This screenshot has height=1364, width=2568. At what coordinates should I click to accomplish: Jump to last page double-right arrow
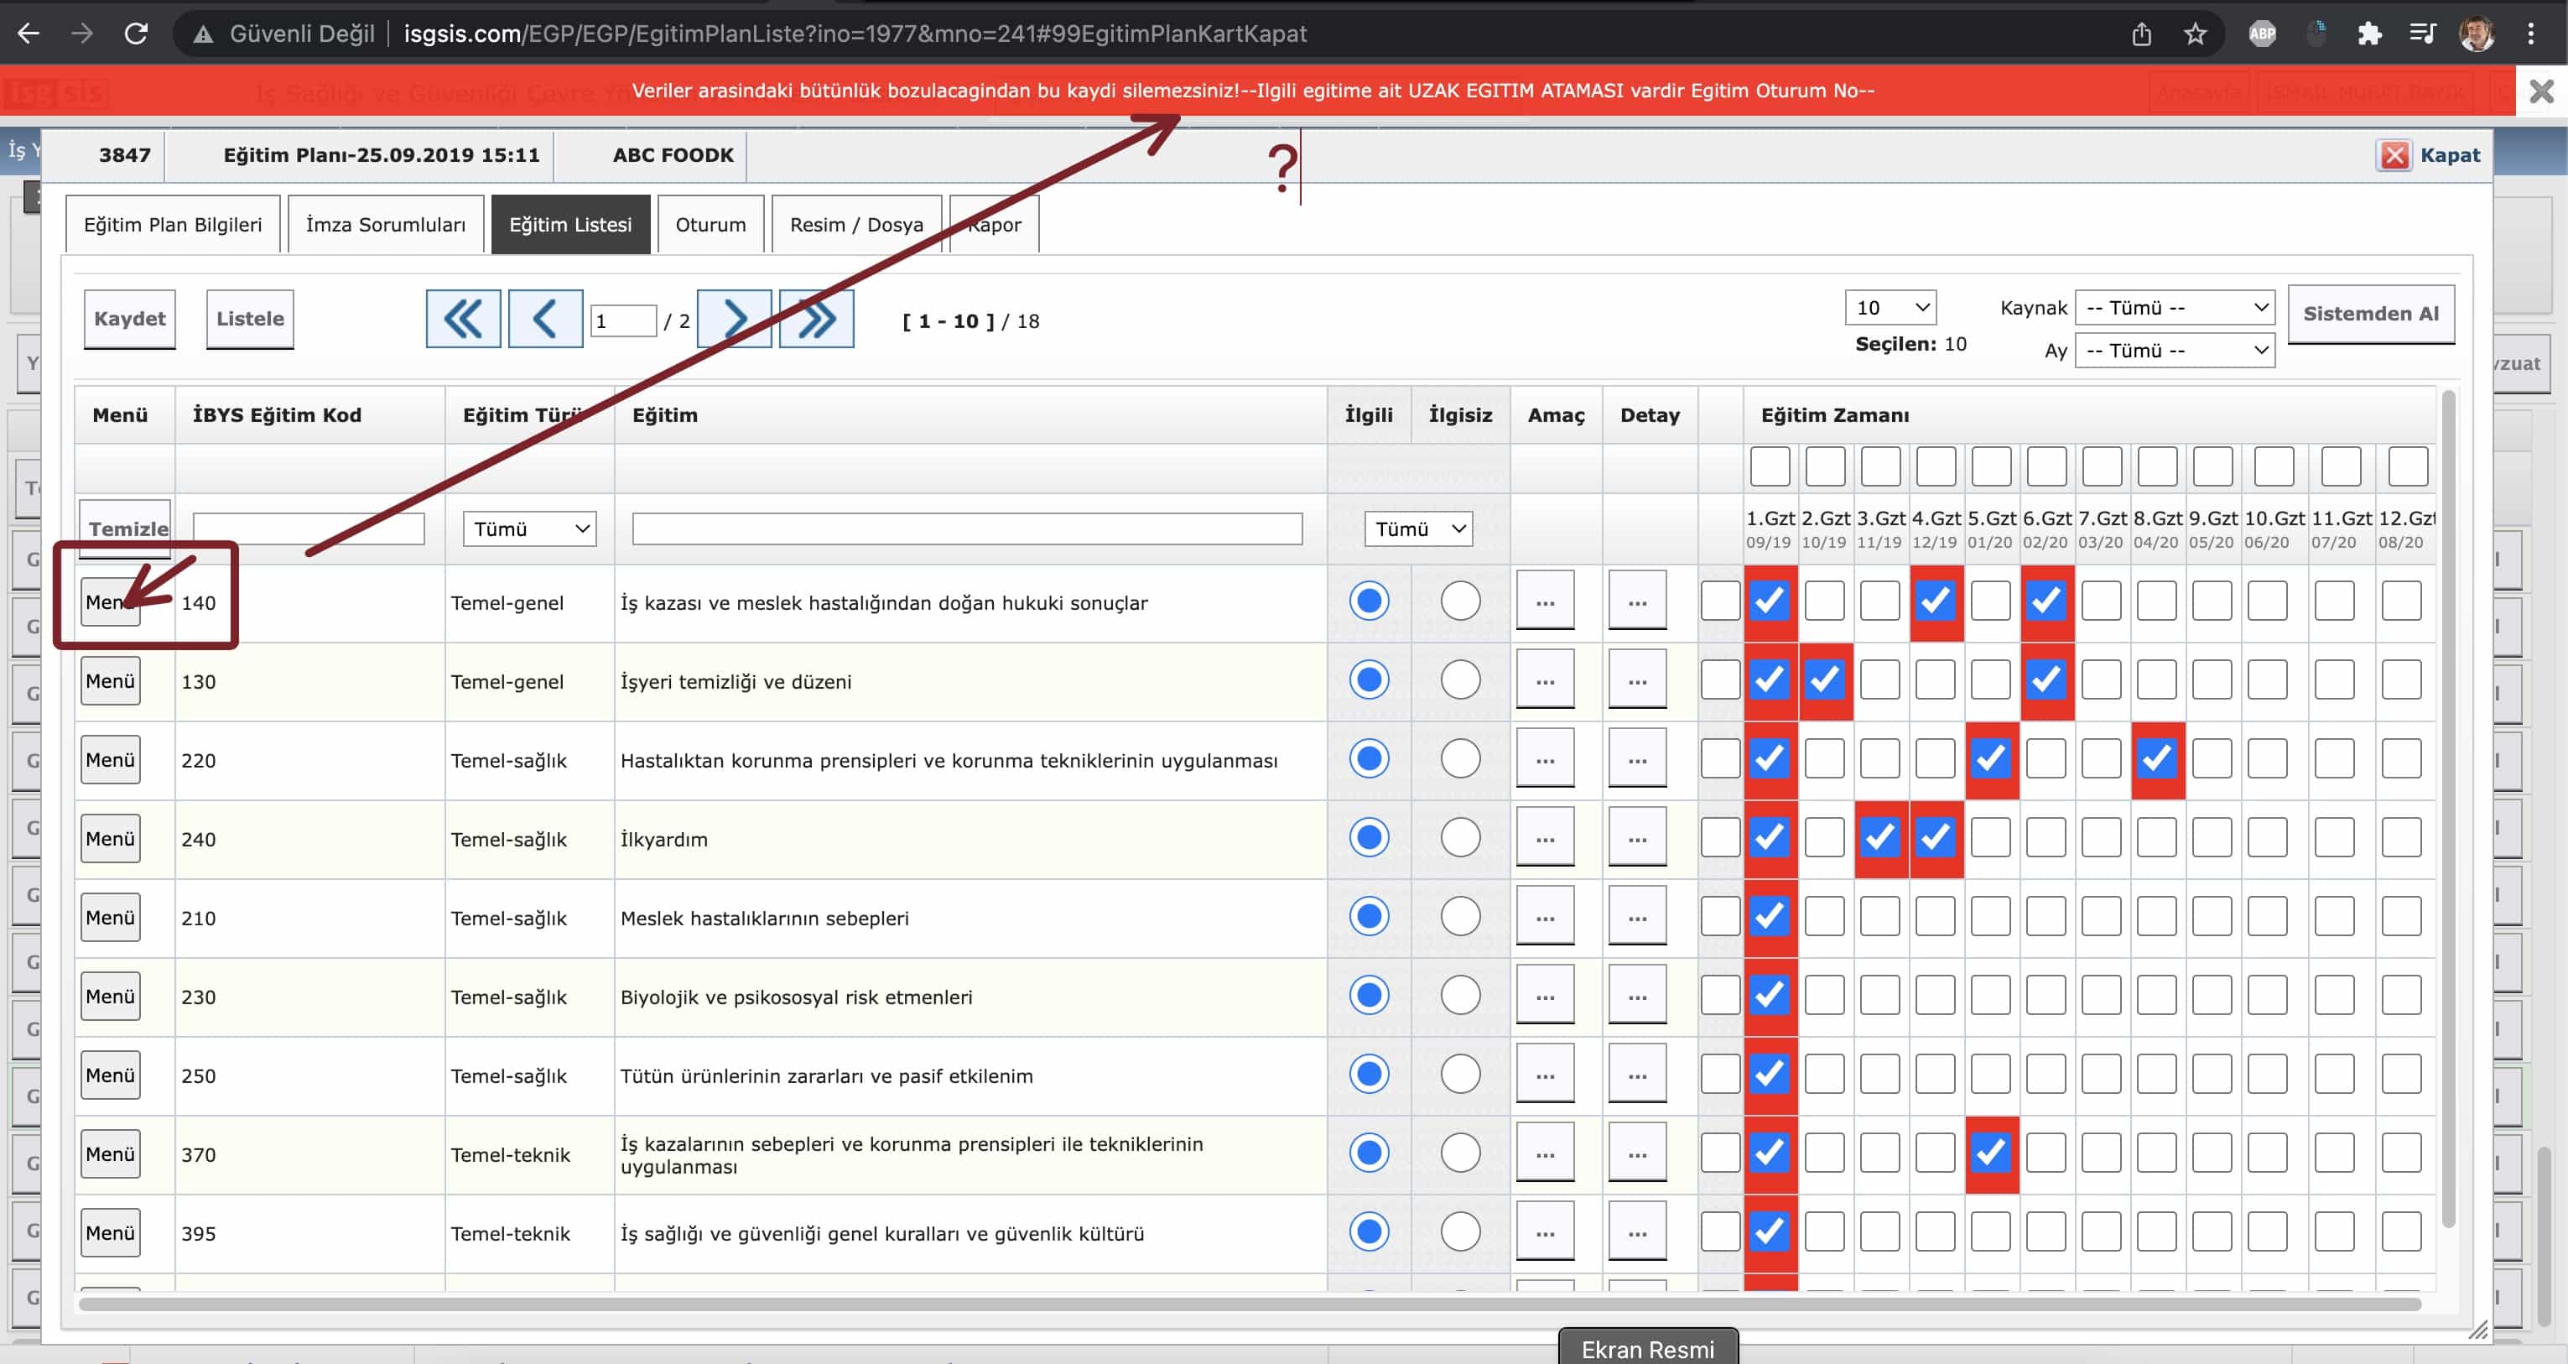pyautogui.click(x=815, y=319)
